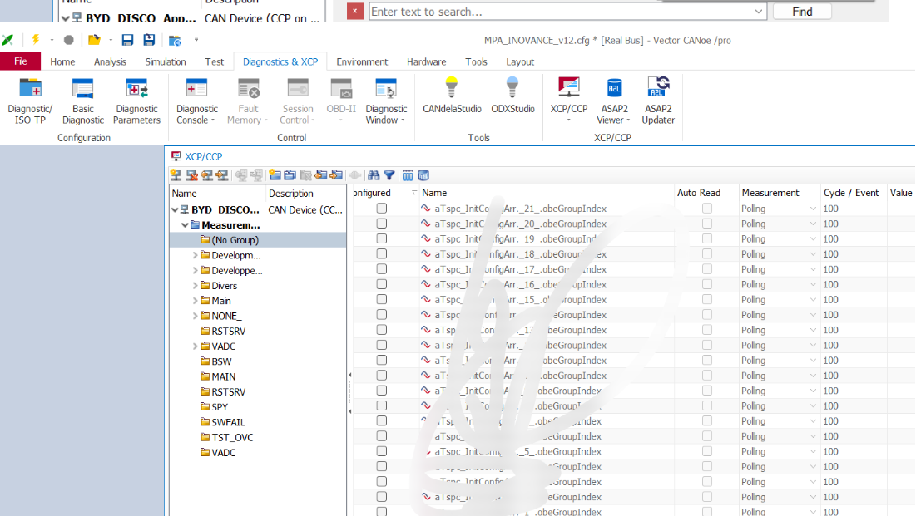This screenshot has width=916, height=516.
Task: Enable Auto Read for InitConfigArr._21_ row
Action: point(707,209)
